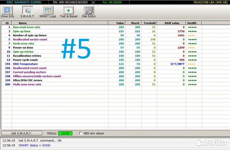
Task: Click the GOOD status indicator
Action: coord(65,133)
